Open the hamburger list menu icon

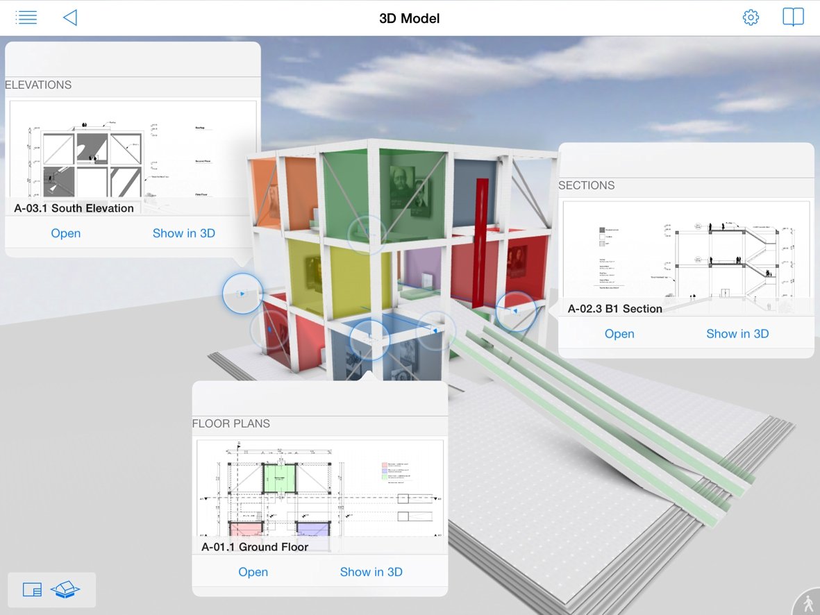[x=26, y=18]
